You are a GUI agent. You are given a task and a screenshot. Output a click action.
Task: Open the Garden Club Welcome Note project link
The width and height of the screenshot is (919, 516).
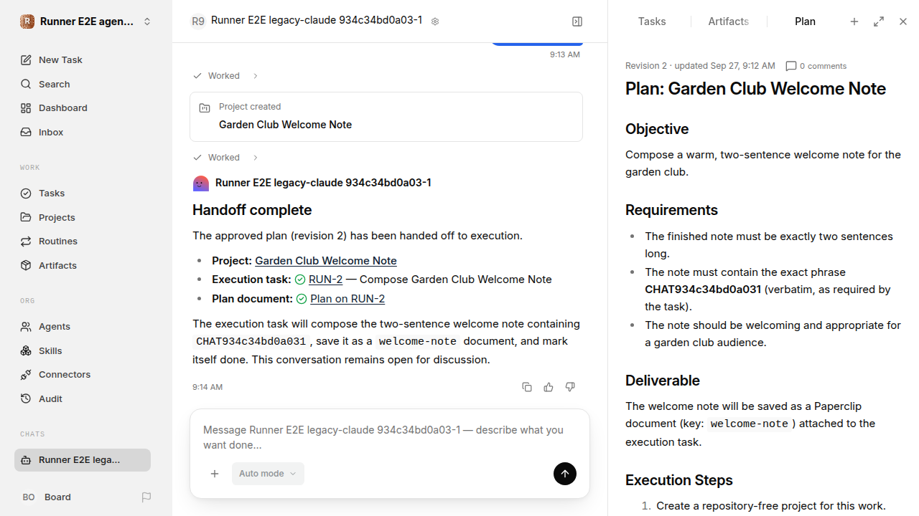point(326,261)
